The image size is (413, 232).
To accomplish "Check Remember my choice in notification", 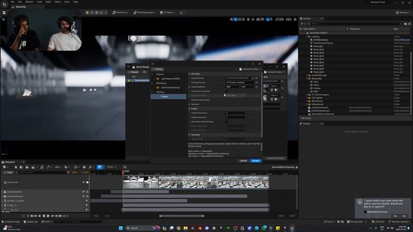I will click(365, 212).
